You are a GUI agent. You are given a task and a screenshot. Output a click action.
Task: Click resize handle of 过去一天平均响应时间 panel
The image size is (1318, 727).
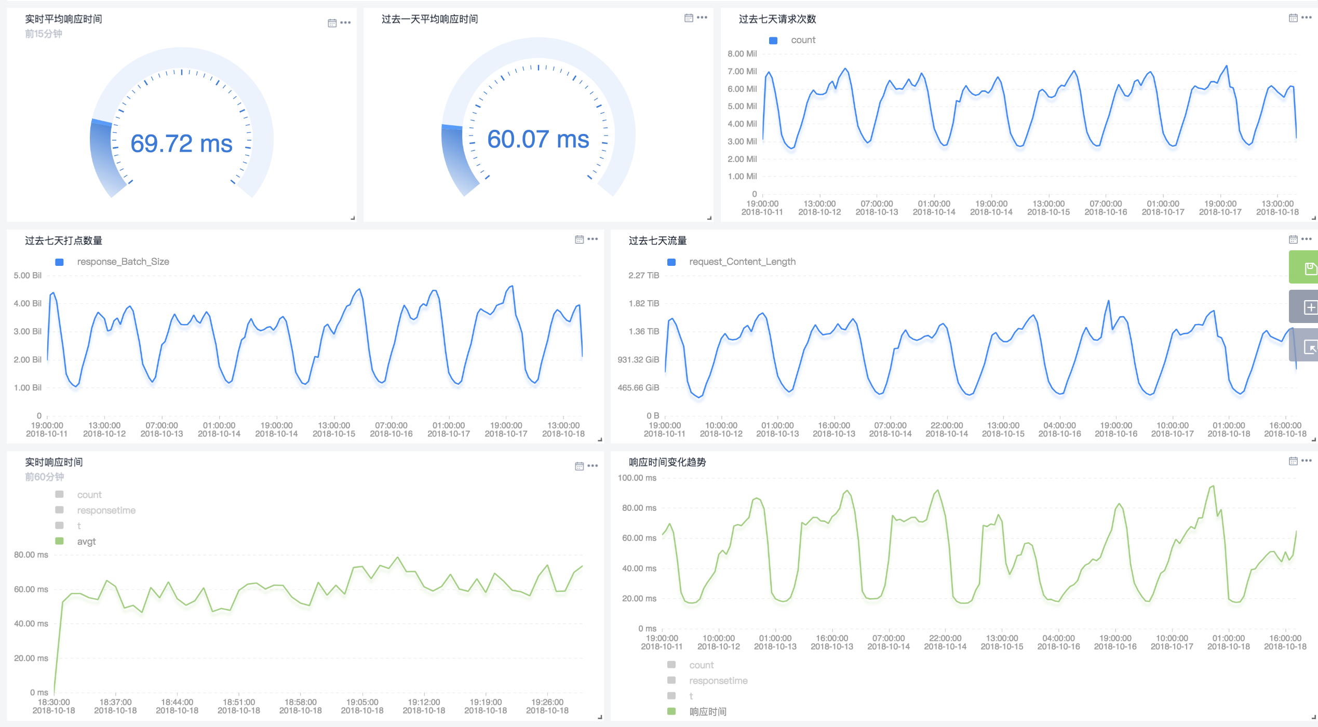pyautogui.click(x=709, y=218)
